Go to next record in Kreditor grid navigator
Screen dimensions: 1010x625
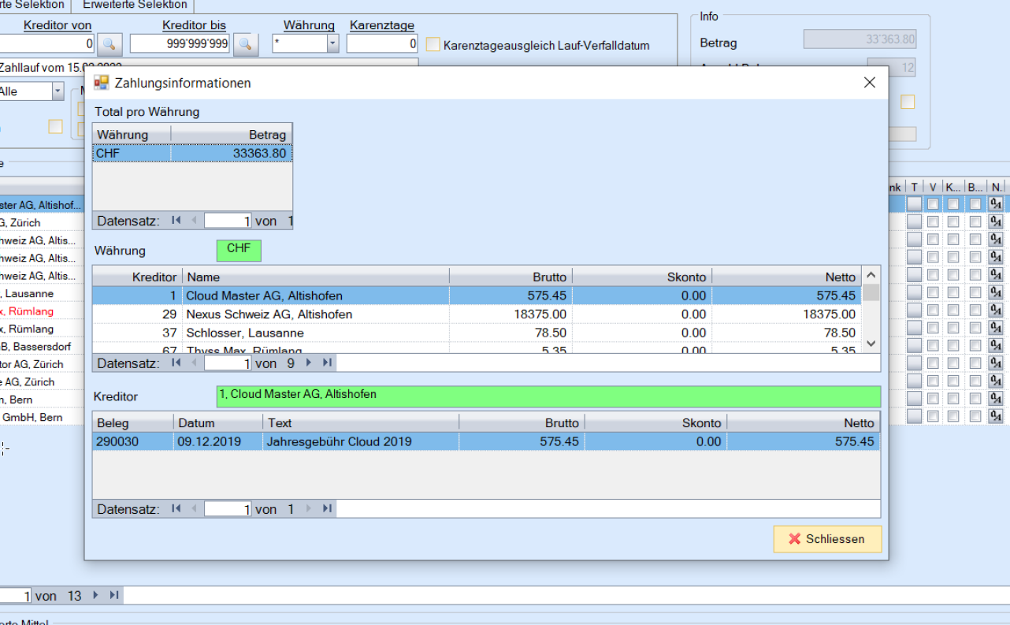309,363
